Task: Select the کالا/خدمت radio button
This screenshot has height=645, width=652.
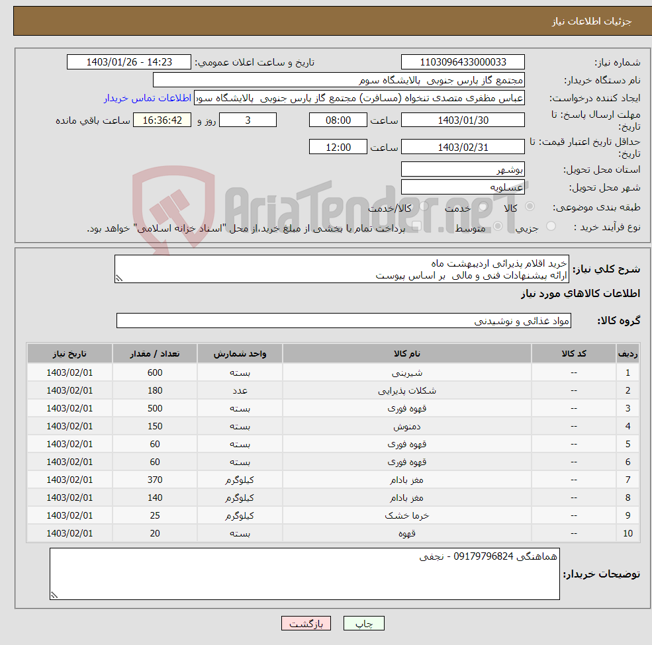Action: point(424,206)
